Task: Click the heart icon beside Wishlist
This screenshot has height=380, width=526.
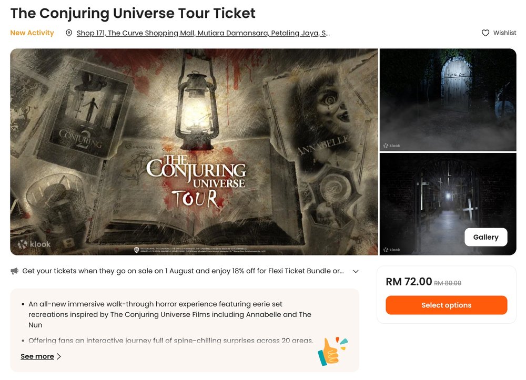Action: (x=485, y=33)
